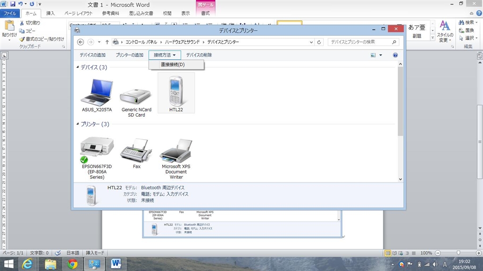483x271 pixels.
Task: Click the Refresh button in the address bar
Action: point(319,42)
